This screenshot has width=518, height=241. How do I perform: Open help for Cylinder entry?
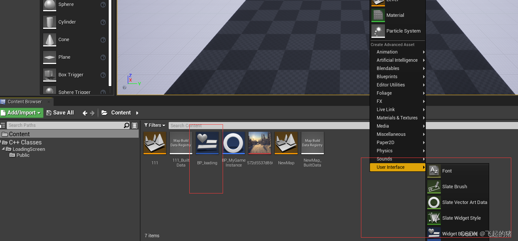[x=103, y=22]
